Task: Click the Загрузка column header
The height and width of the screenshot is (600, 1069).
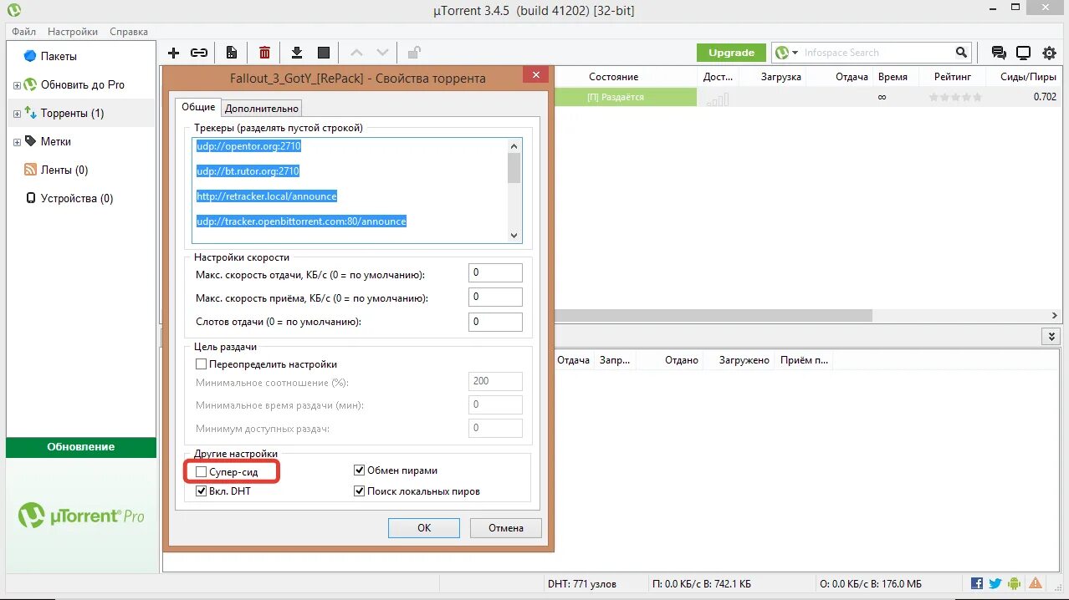Action: coord(781,77)
